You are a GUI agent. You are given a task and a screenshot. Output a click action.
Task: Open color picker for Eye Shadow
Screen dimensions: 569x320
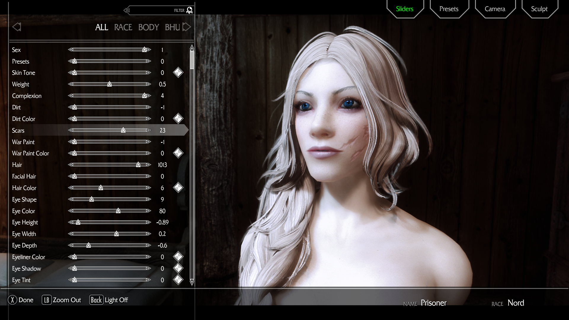pos(178,268)
